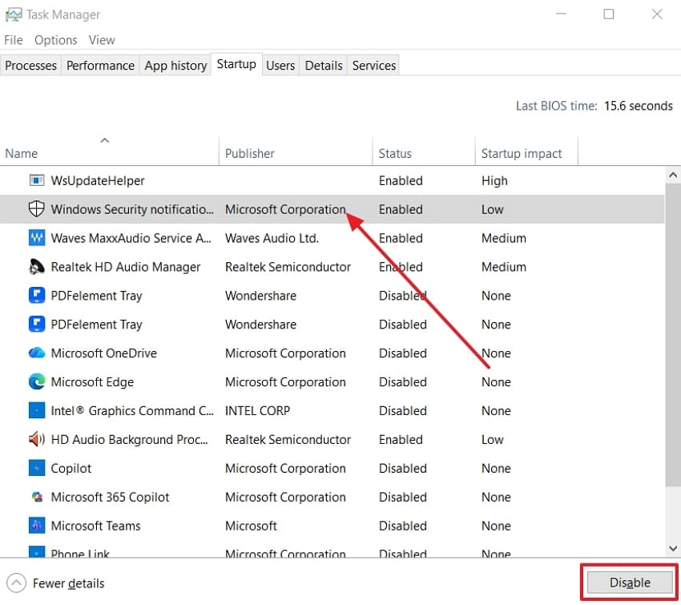This screenshot has height=605, width=681.
Task: Click the PDFelement Tray icon
Action: (x=37, y=295)
